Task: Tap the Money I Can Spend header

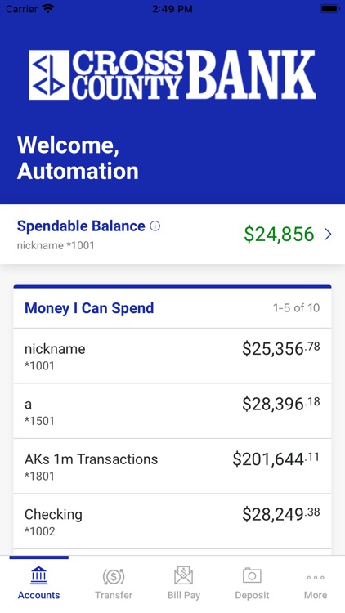Action: pyautogui.click(x=89, y=308)
